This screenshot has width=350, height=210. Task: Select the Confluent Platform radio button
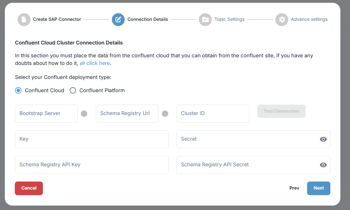click(73, 90)
